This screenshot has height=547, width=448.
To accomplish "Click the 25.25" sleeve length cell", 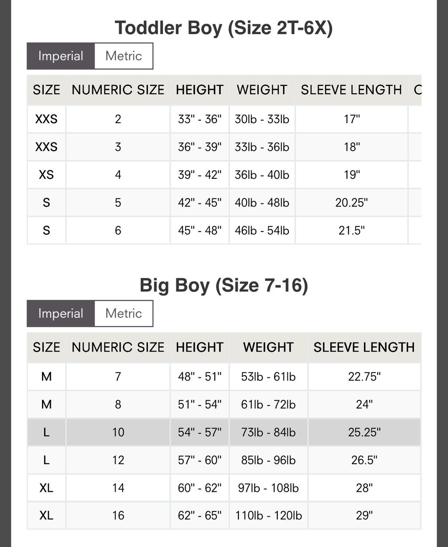I will (x=364, y=432).
